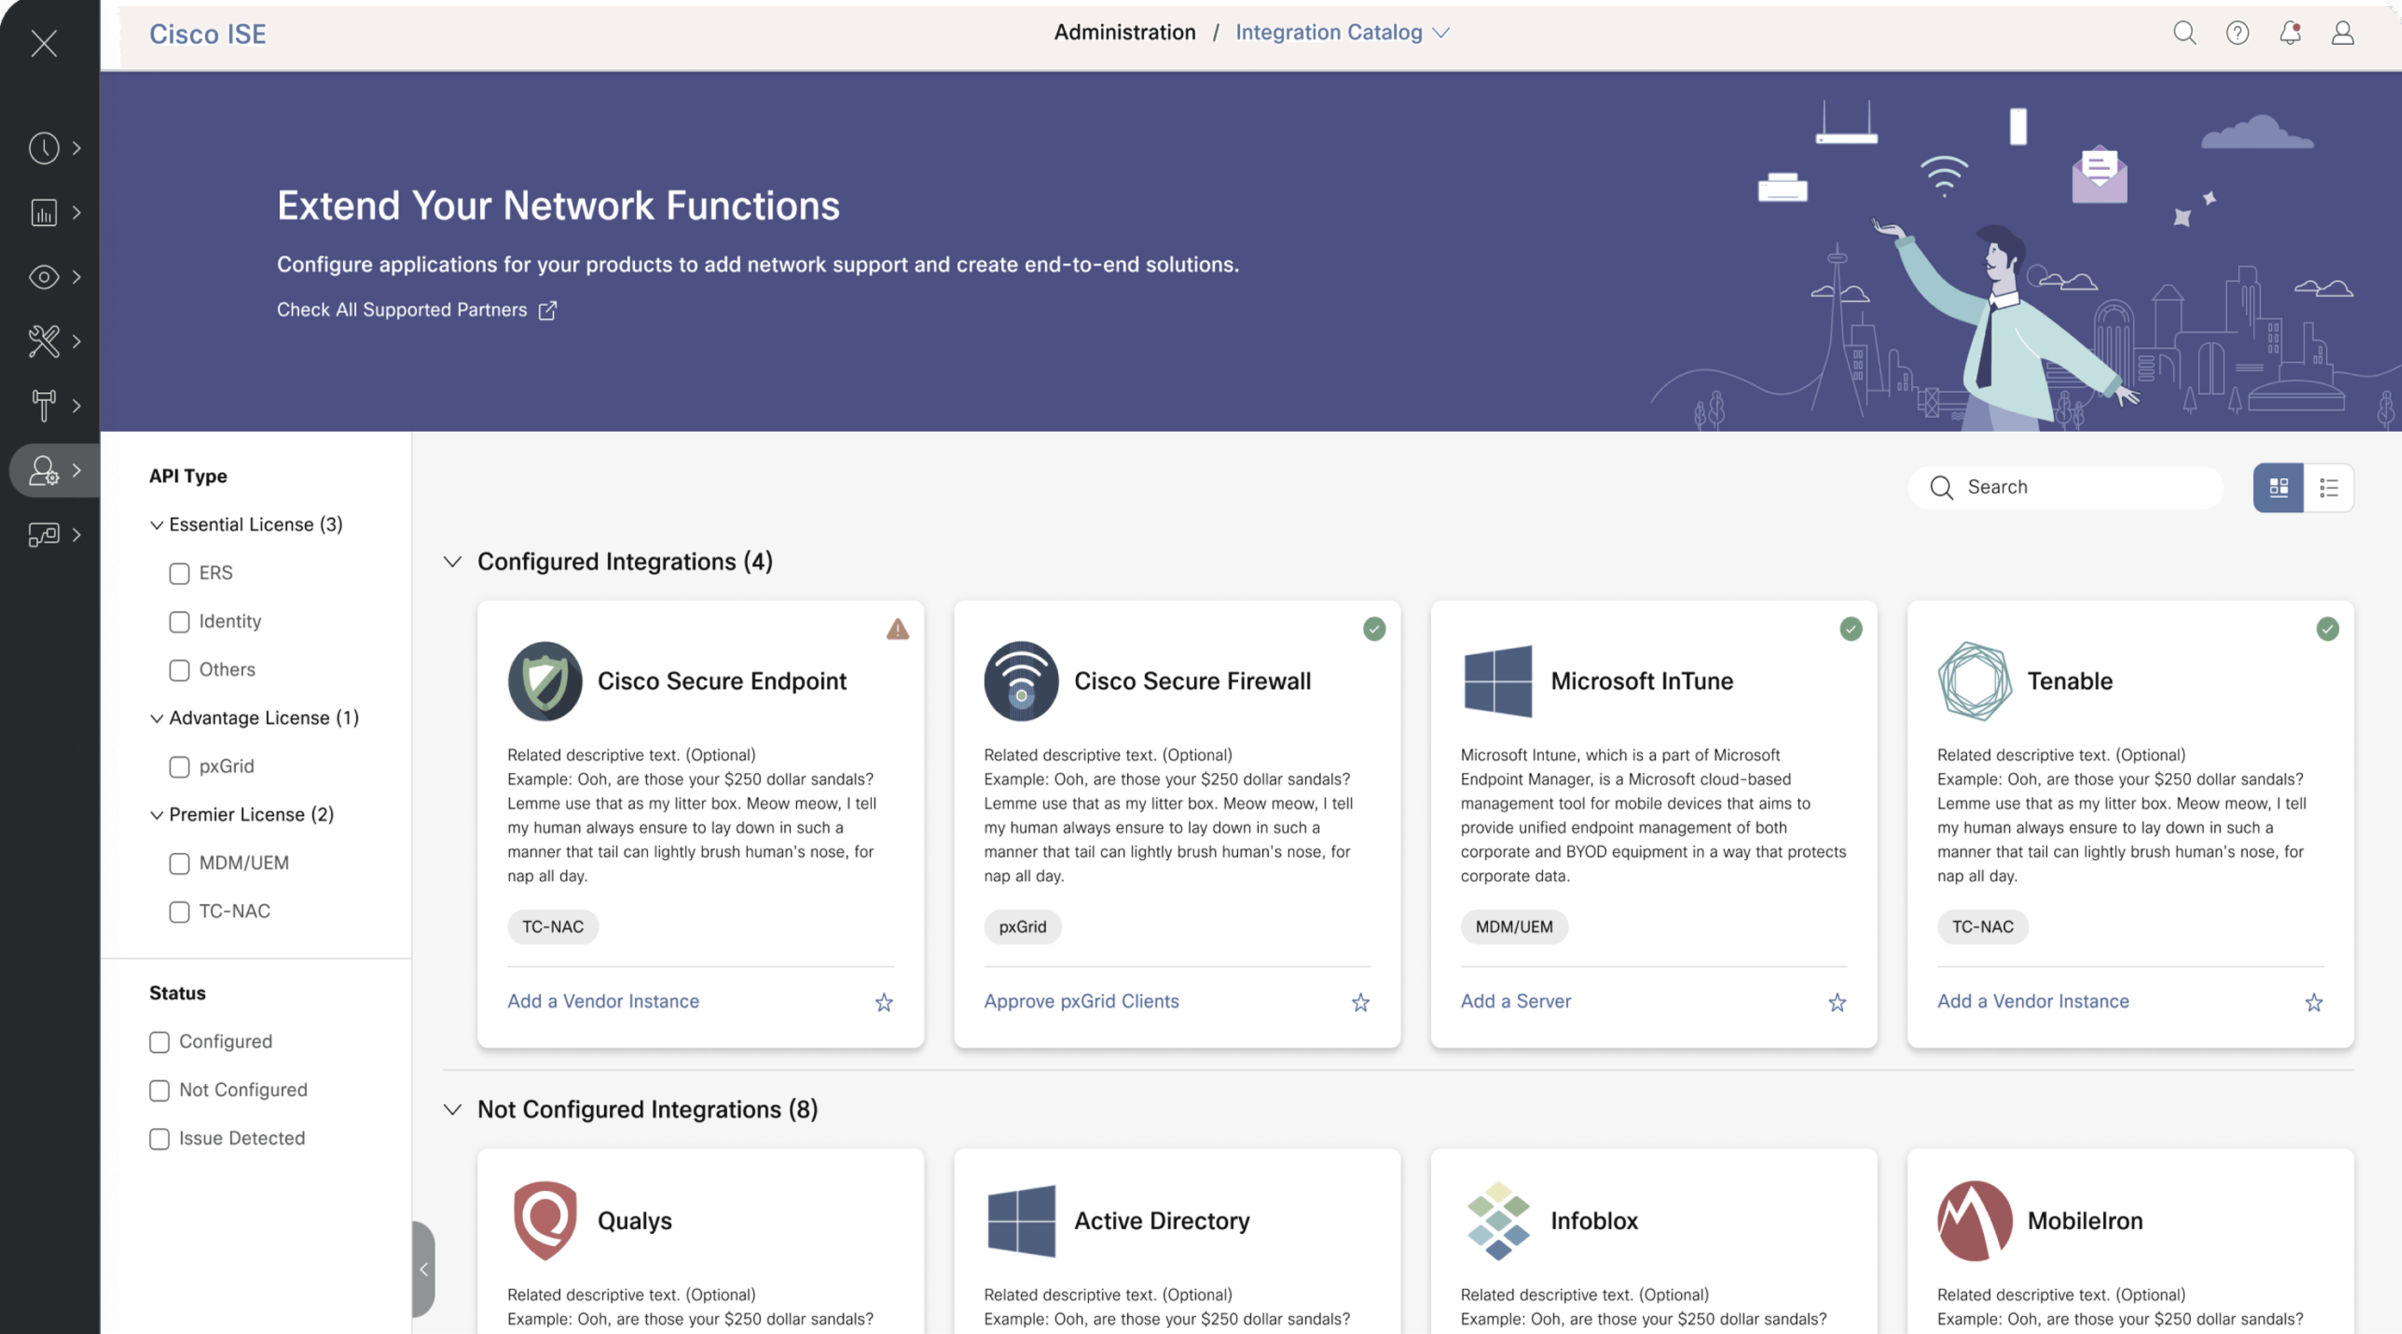Check the MDM/UEM filter checkbox
This screenshot has height=1334, width=2402.
coord(179,863)
